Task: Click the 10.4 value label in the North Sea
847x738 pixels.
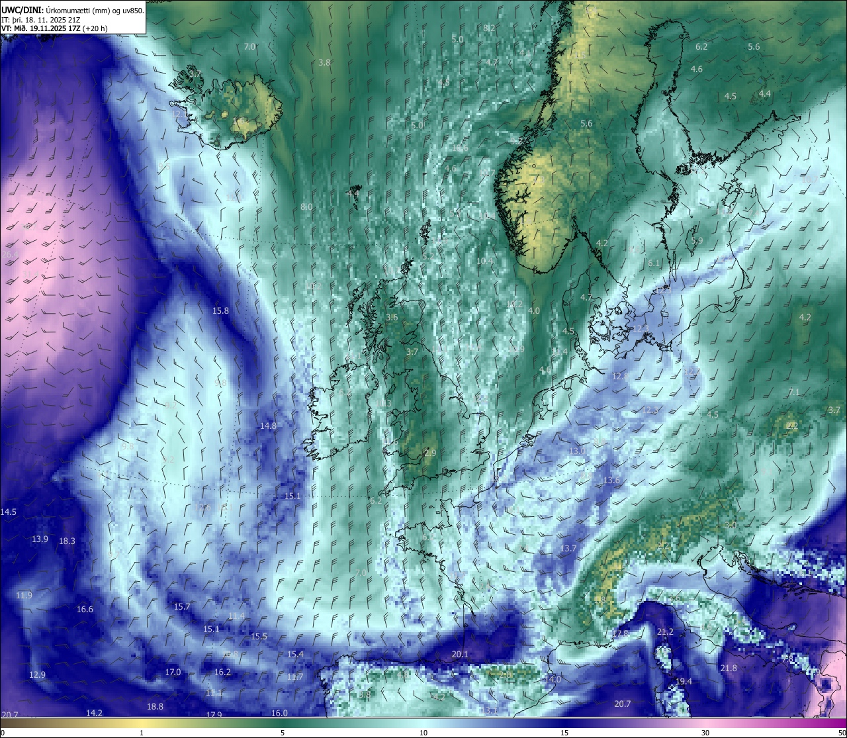Action: point(485,261)
